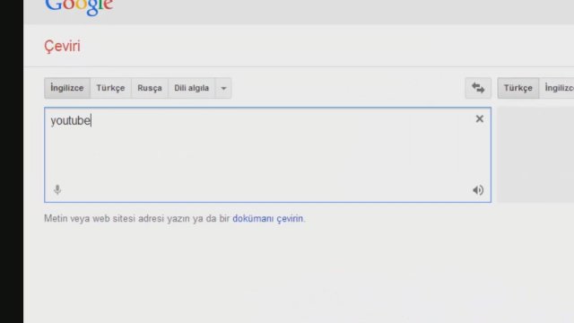Choose Dili algıla source option
The height and width of the screenshot is (323, 574).
click(191, 88)
